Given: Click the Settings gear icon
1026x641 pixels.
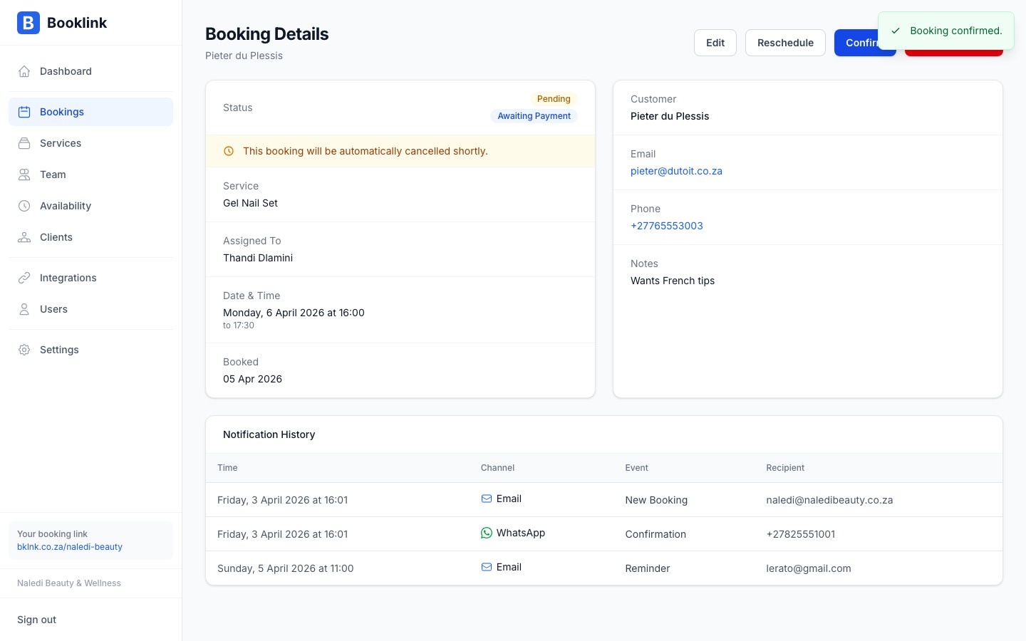Looking at the screenshot, I should [24, 350].
